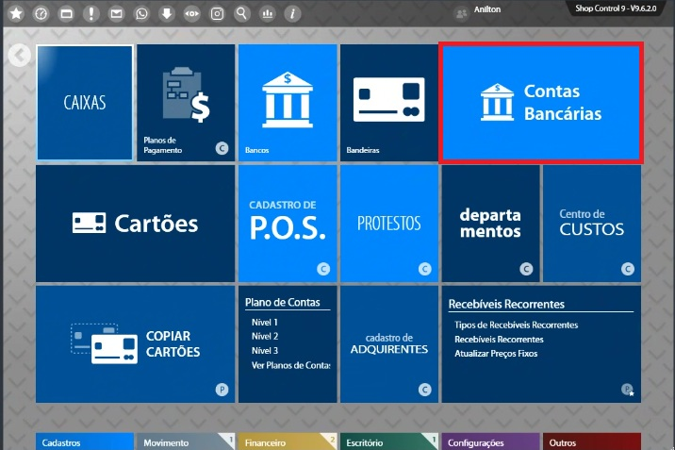Image resolution: width=675 pixels, height=450 pixels.
Task: Switch to the Movimento tab
Action: [186, 442]
